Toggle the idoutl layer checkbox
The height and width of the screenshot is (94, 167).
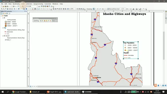(4, 36)
